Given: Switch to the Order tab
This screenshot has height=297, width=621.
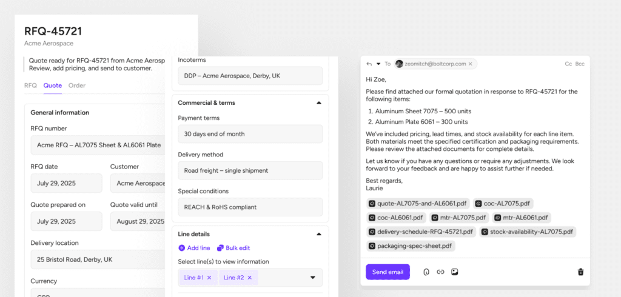Looking at the screenshot, I should (76, 85).
